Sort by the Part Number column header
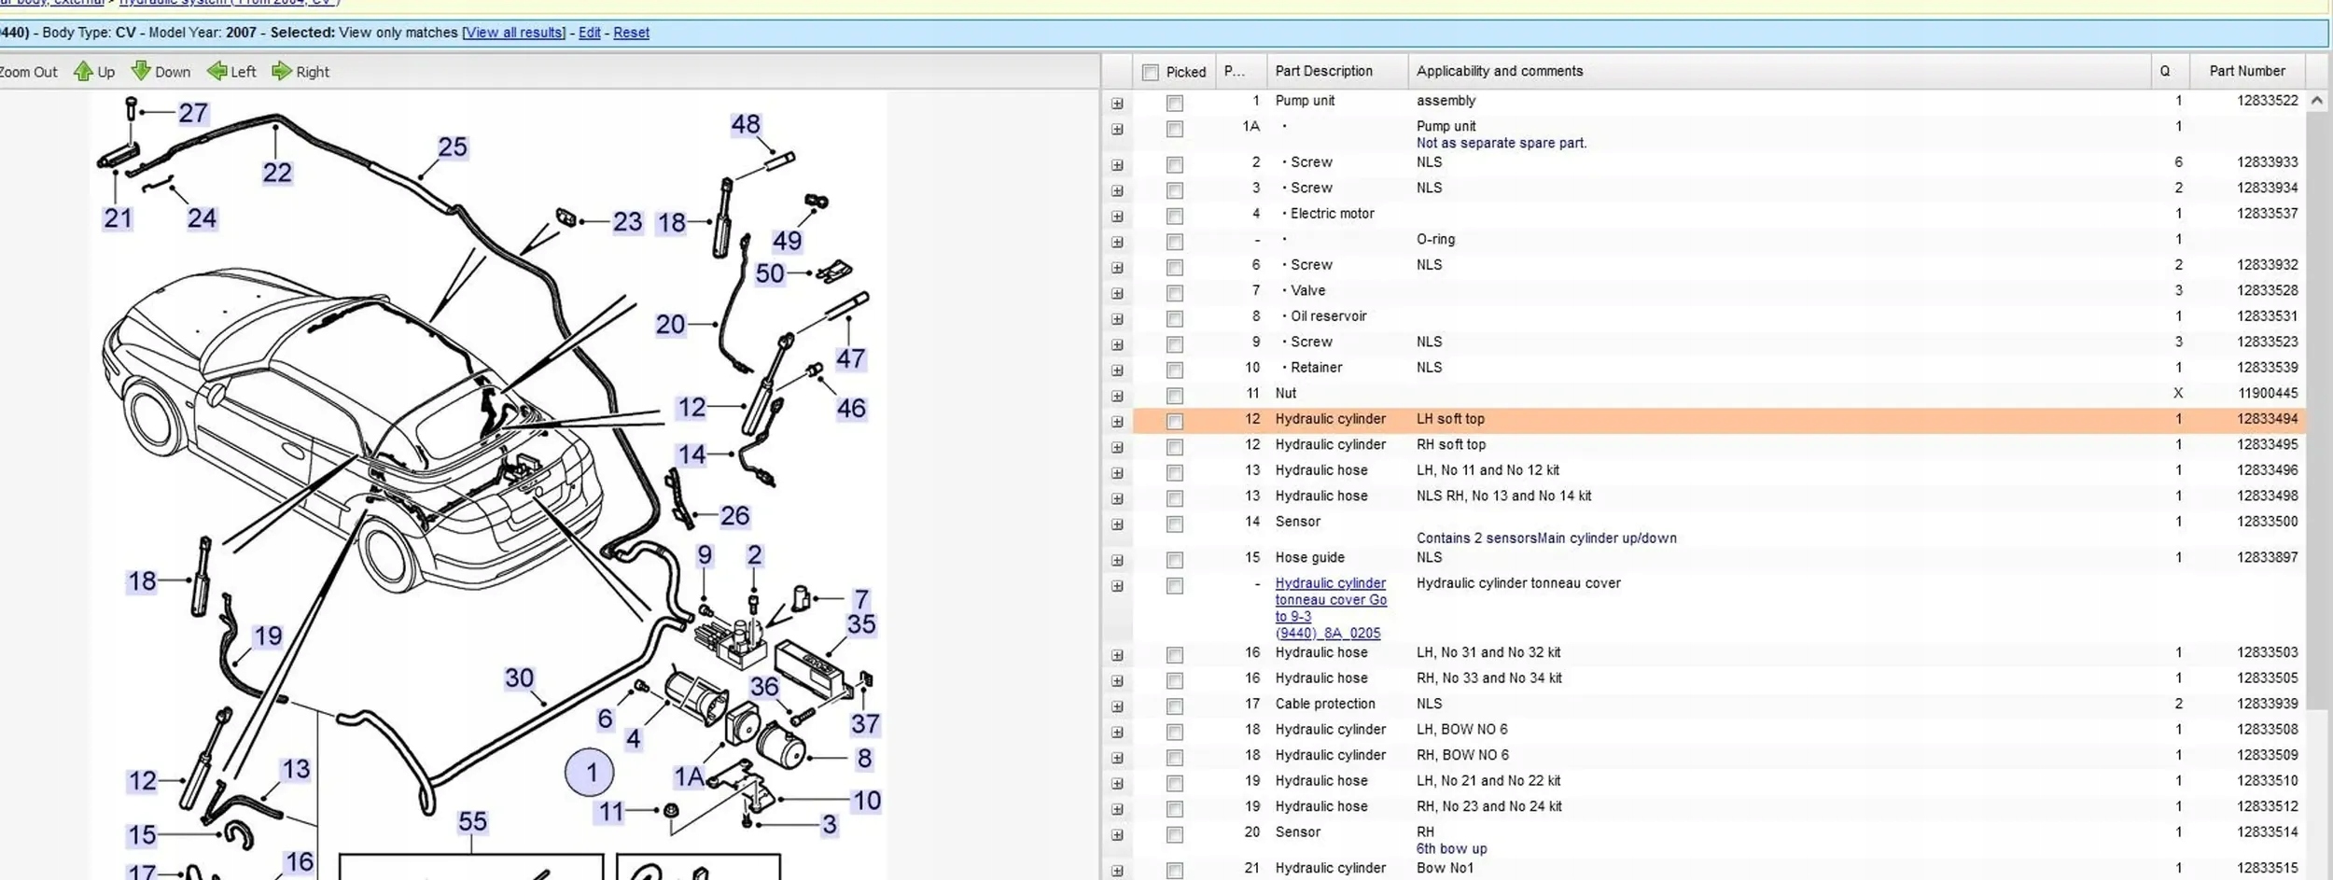This screenshot has height=880, width=2333. point(2247,71)
